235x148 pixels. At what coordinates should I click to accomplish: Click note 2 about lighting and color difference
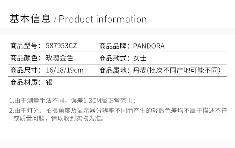pos(118,110)
